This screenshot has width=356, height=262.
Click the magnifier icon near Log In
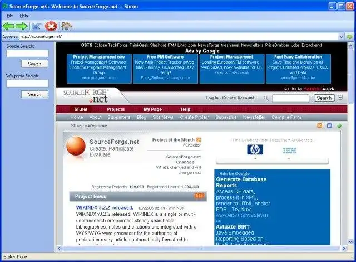pyautogui.click(x=266, y=98)
